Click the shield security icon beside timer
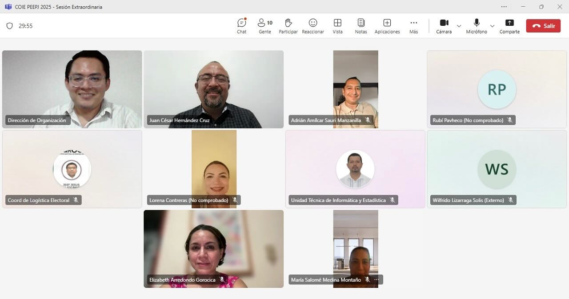 (x=9, y=26)
